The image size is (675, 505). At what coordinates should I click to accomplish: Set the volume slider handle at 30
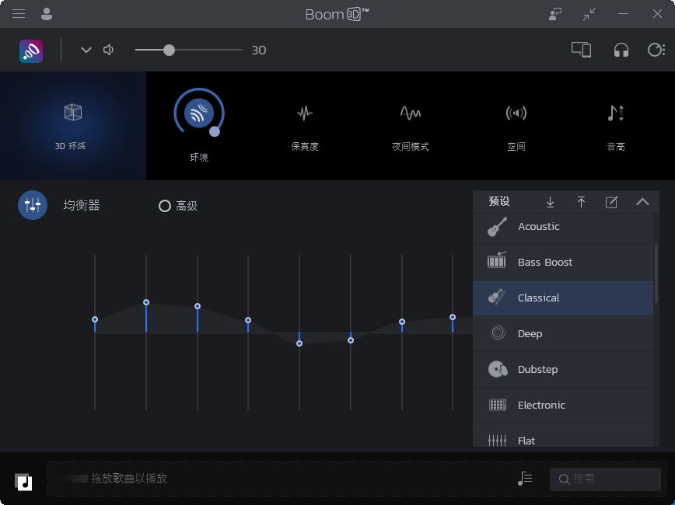point(170,50)
